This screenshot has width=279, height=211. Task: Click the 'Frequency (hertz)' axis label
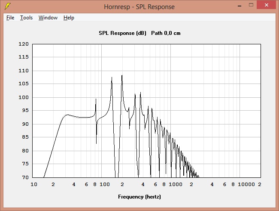pyautogui.click(x=139, y=197)
